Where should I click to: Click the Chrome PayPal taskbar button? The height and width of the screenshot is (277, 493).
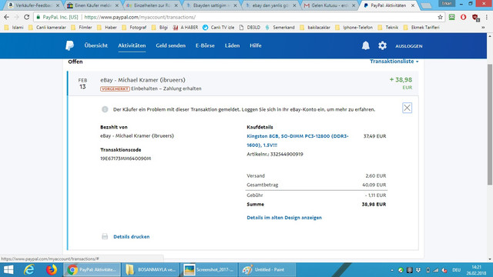(x=92, y=270)
